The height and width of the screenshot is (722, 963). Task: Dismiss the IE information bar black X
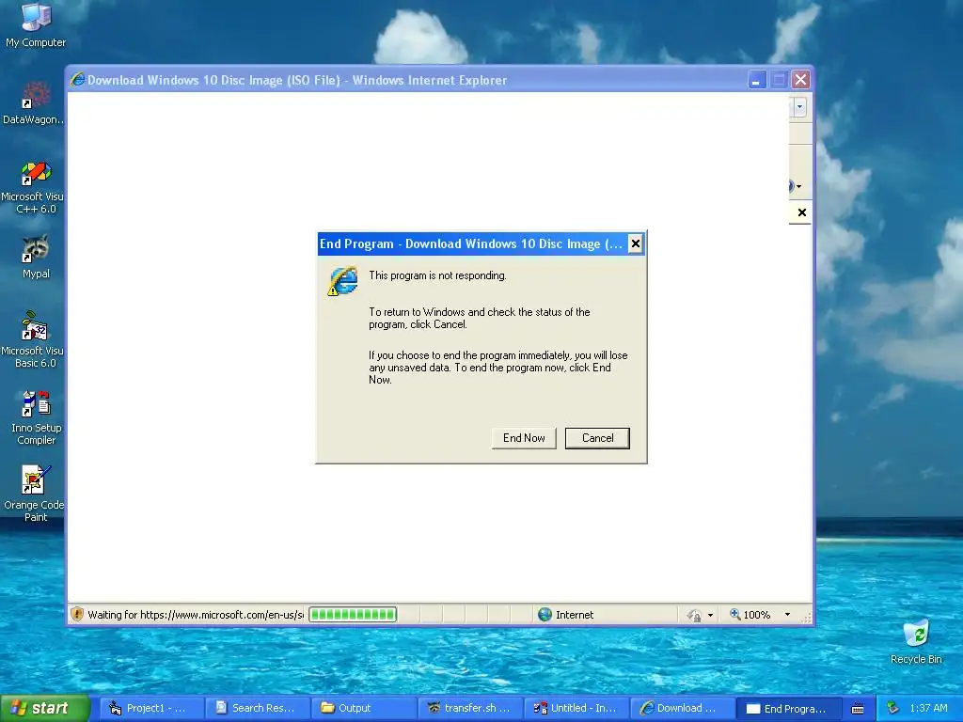pyautogui.click(x=801, y=212)
